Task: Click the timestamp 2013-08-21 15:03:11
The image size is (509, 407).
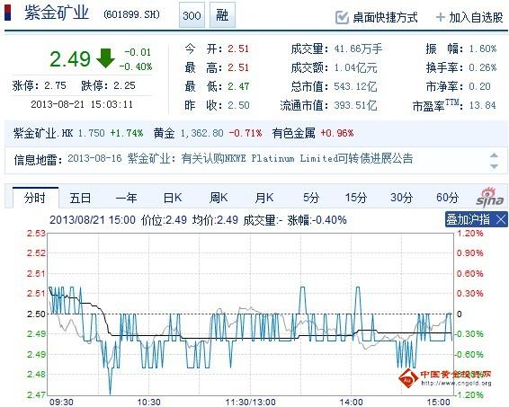Action: tap(82, 104)
